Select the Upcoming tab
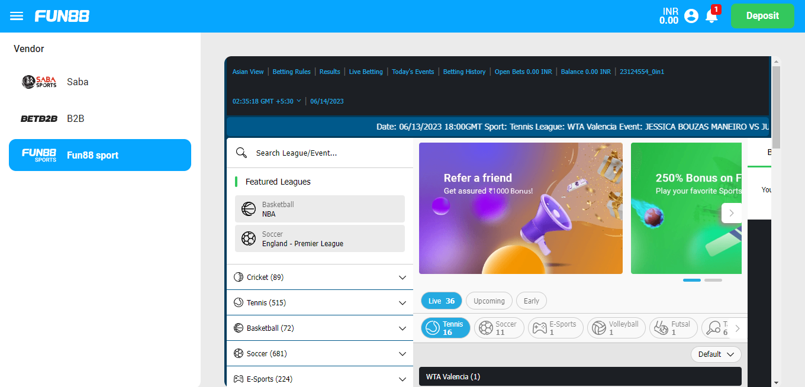Image resolution: width=805 pixels, height=387 pixels. [489, 301]
